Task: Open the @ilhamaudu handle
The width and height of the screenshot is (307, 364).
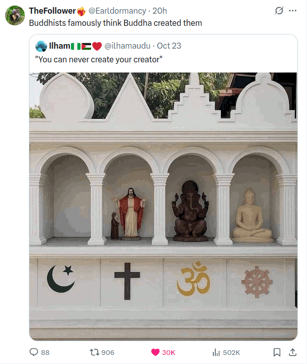Action: tap(127, 46)
